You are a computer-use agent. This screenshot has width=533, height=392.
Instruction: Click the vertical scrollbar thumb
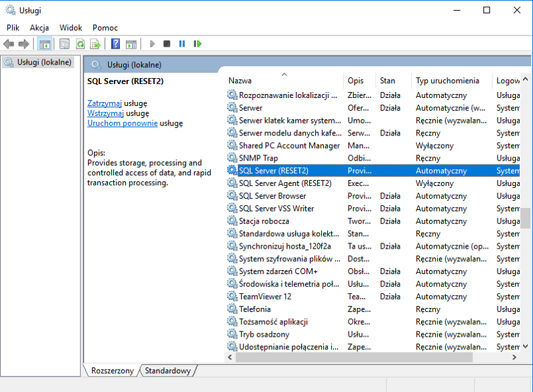[525, 218]
